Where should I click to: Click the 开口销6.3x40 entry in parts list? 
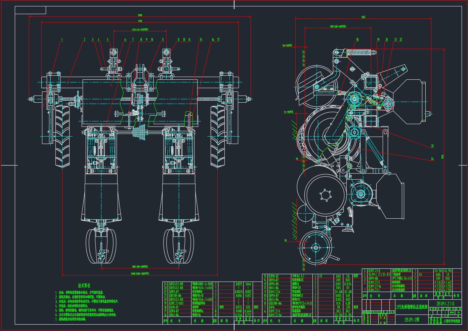tap(402, 279)
